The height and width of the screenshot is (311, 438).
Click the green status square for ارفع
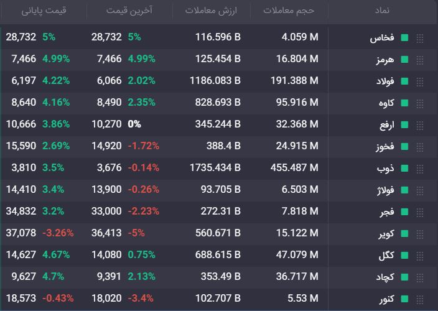click(x=404, y=124)
